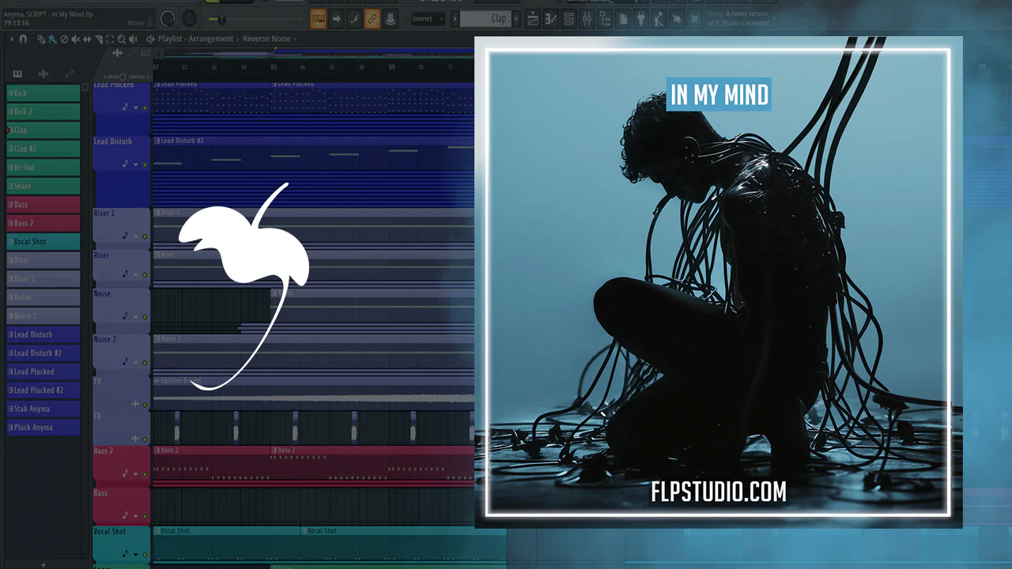Open the Playlist view button

coord(533,19)
